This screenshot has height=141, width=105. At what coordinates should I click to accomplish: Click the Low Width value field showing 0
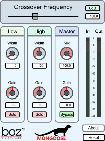tap(12, 66)
